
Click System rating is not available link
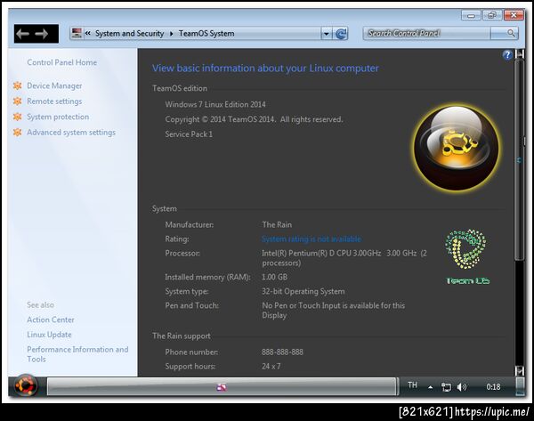(311, 239)
